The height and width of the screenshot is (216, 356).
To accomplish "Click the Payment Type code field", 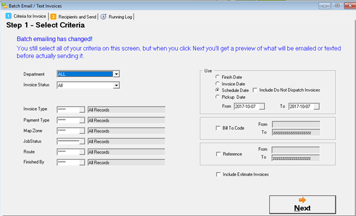I will pyautogui.click(x=68, y=120).
